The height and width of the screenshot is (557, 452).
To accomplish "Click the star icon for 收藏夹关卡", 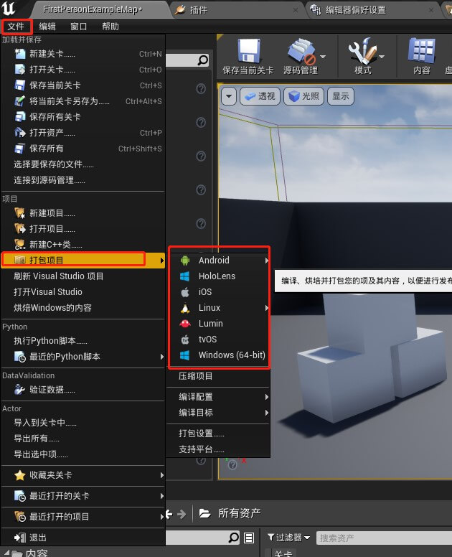I will 20,475.
